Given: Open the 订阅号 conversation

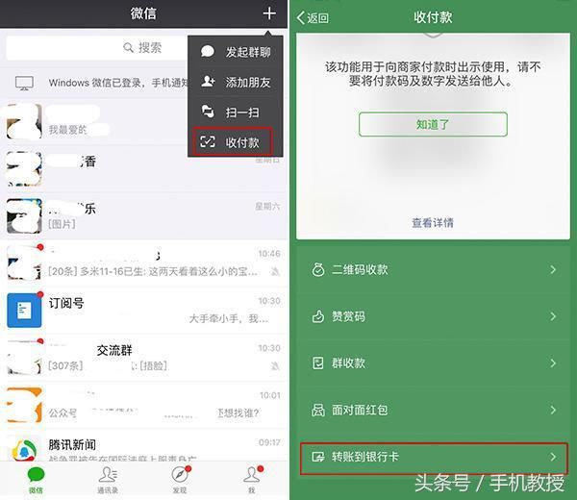Looking at the screenshot, I should tap(144, 311).
